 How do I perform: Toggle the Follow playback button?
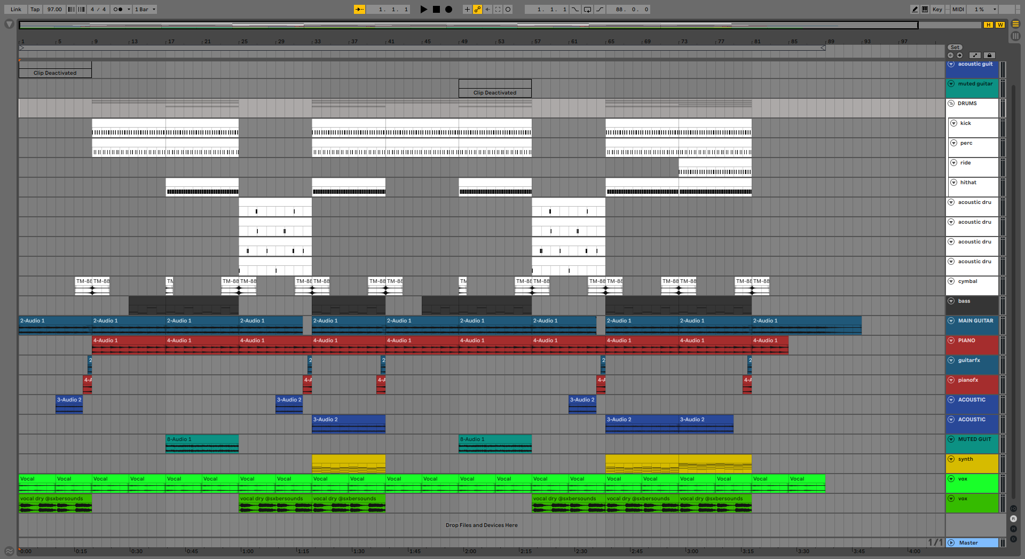pyautogui.click(x=360, y=9)
